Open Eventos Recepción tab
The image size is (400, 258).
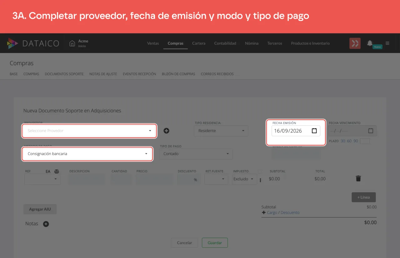(x=139, y=74)
